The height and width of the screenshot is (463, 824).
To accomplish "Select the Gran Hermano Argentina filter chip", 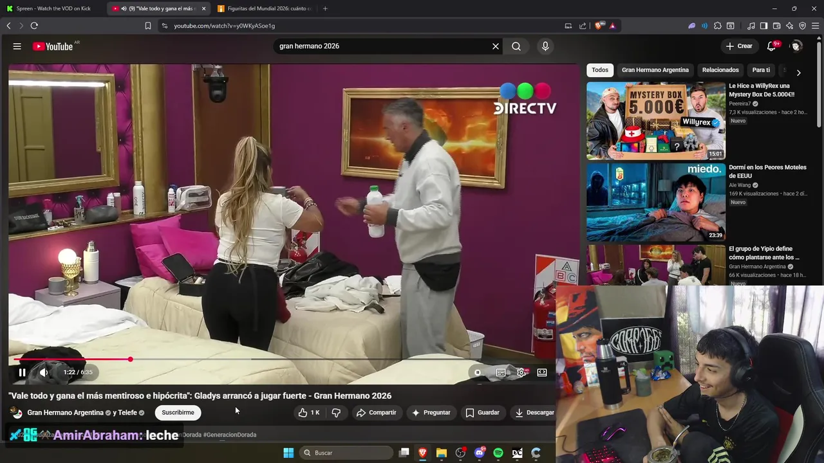I will tap(655, 70).
